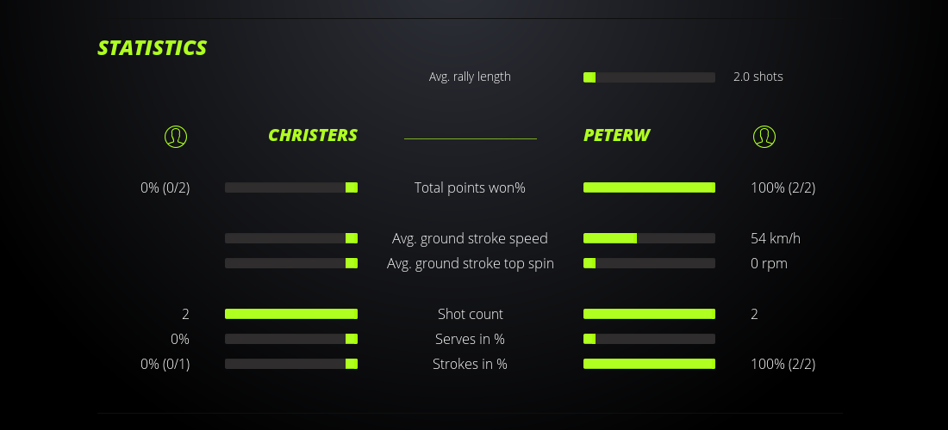
Task: Click the profile icon beside PETERW
Action: [x=764, y=136]
